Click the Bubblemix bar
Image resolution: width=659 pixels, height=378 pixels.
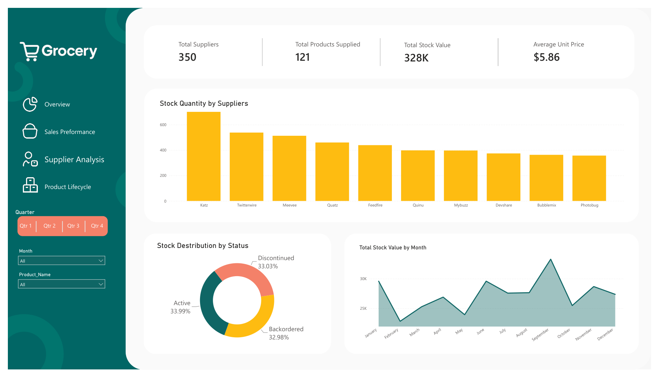point(546,178)
